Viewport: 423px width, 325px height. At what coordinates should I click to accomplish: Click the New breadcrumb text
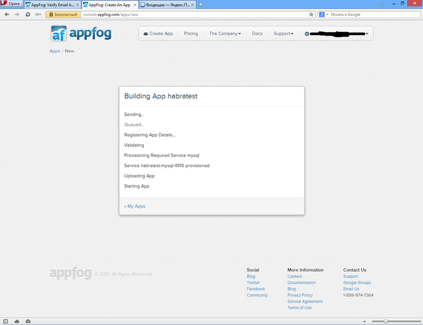(x=69, y=51)
